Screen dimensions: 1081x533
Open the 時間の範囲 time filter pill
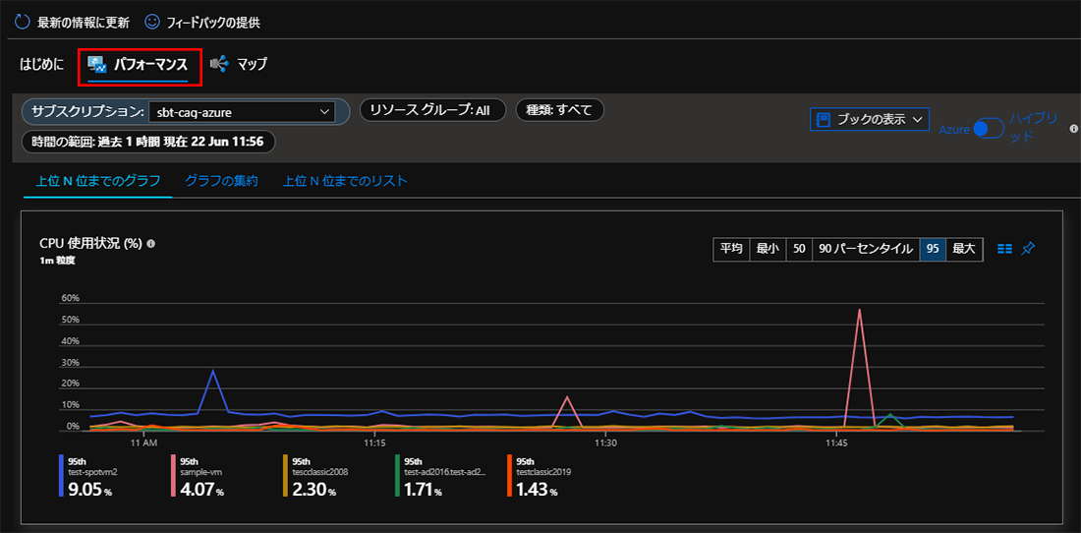coord(147,142)
